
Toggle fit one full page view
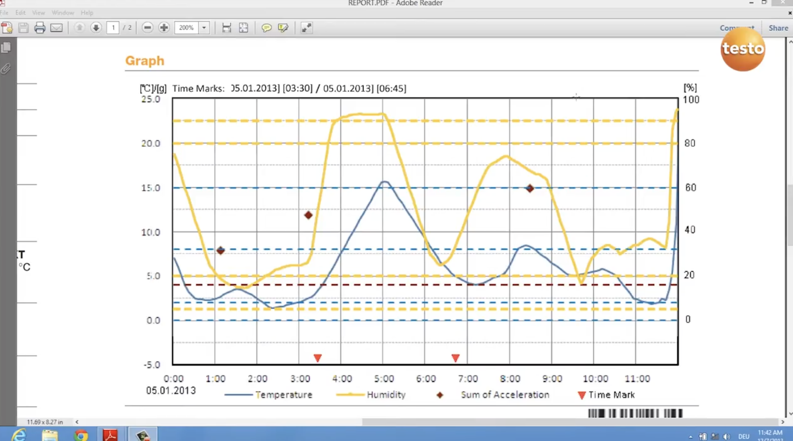(x=244, y=28)
